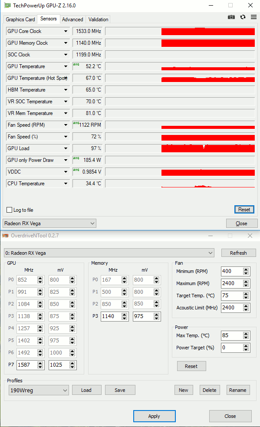Screen dimensions: 260x427
Task: Open the 0: Radeon RX Vega dropdown in OverdriveNTool
Action: pos(109,253)
